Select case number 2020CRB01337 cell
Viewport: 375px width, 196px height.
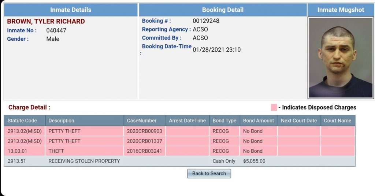click(x=145, y=141)
